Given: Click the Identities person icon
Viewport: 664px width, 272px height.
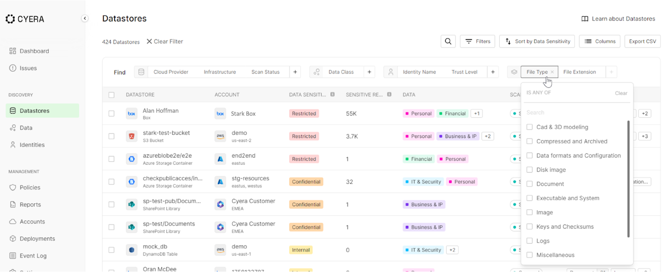Looking at the screenshot, I should pyautogui.click(x=13, y=145).
